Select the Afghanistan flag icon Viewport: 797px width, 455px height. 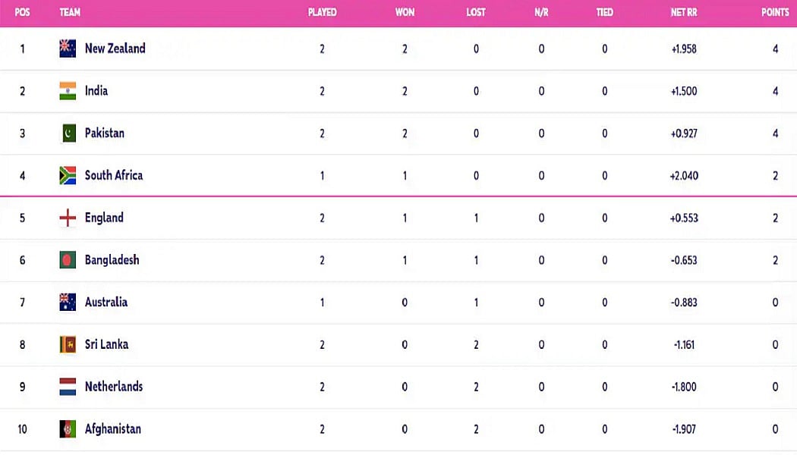pyautogui.click(x=68, y=429)
